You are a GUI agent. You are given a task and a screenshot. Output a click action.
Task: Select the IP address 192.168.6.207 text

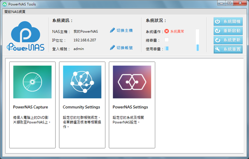[84, 40]
